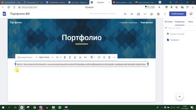This screenshot has width=196, height=110.
Task: Delete the text box with trash icon
Action: (109, 57)
